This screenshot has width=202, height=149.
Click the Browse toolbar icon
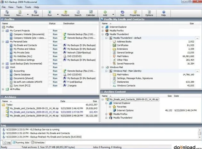[x=35, y=13]
